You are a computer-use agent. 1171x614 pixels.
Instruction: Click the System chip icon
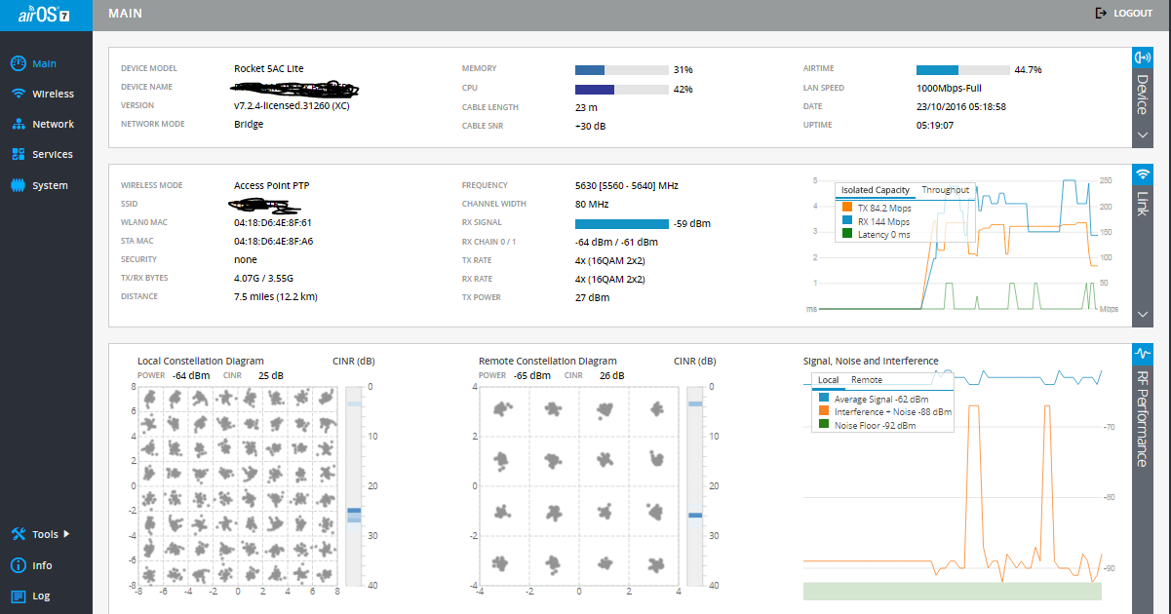[18, 185]
